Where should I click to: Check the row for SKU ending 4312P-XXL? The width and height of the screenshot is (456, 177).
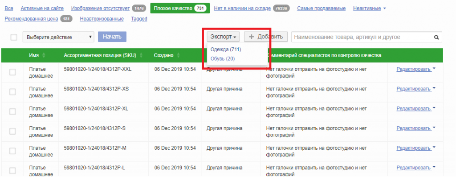coord(12,72)
